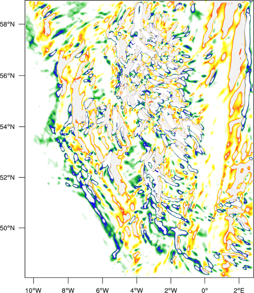
Task: Click the 8°W longitude label
Action: pos(68,290)
